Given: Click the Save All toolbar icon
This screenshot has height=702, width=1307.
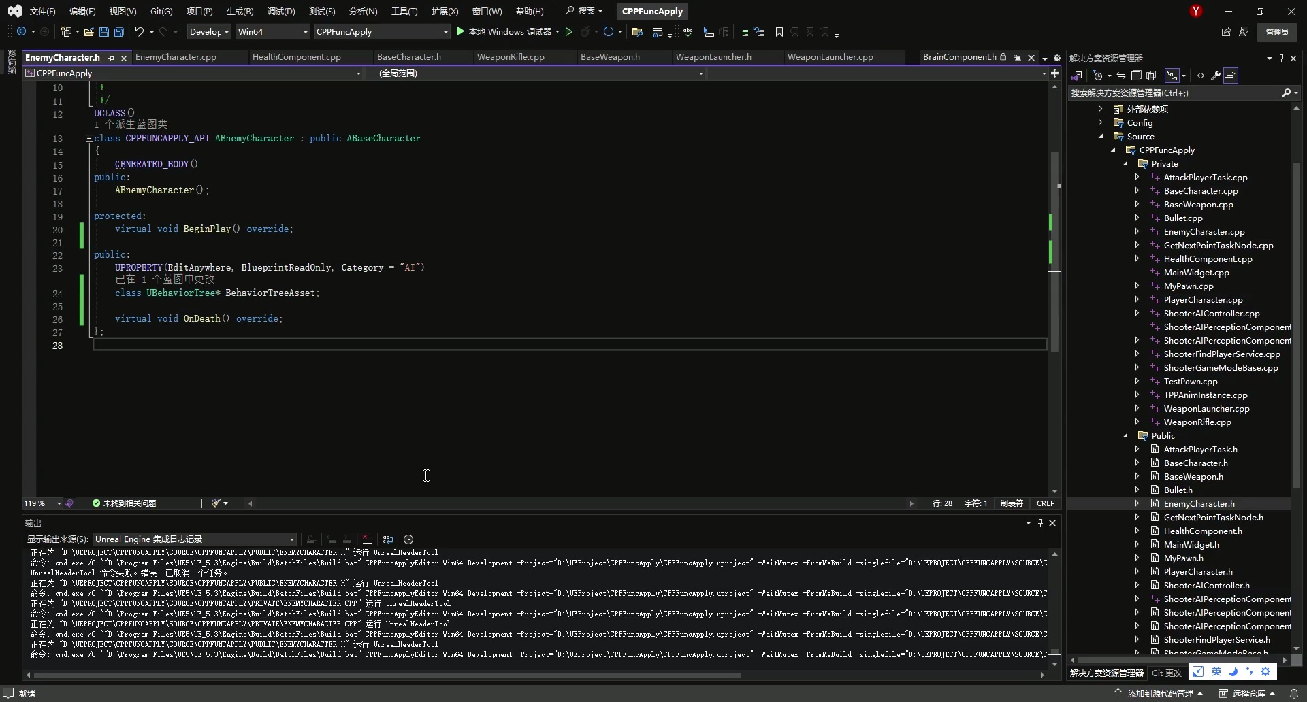Looking at the screenshot, I should [119, 32].
